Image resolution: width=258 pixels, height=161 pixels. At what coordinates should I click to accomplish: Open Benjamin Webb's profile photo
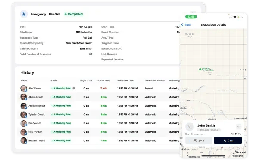point(24,140)
